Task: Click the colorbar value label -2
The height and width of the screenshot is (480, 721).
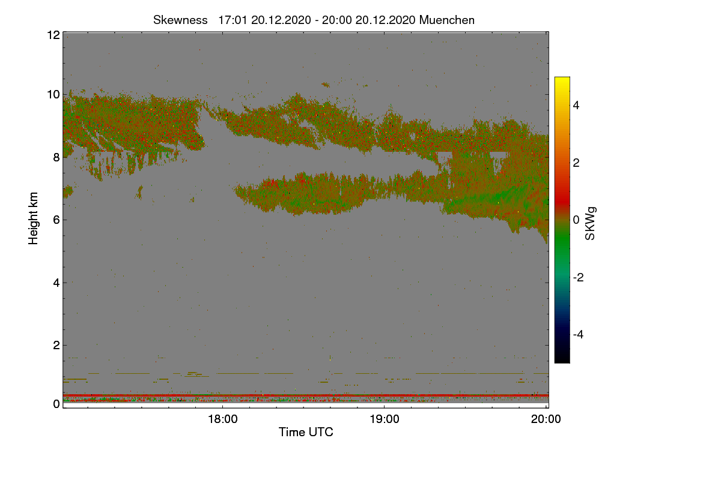Action: click(579, 277)
